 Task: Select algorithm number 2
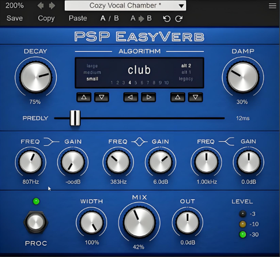[118, 83]
